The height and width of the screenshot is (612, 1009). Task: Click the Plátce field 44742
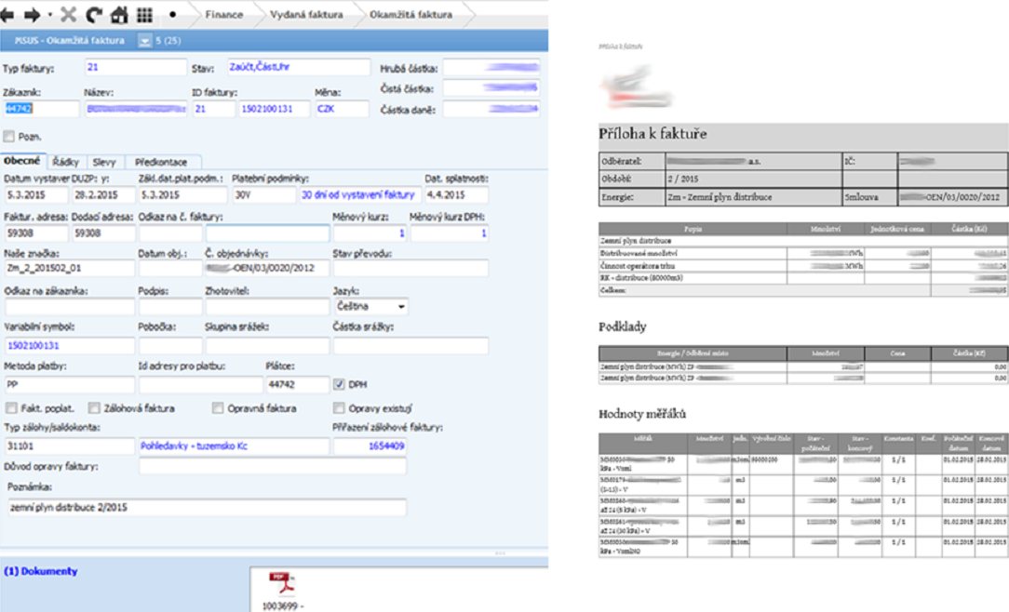297,384
